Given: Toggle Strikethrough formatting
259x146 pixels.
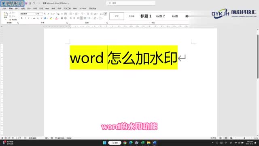Looking at the screenshot, I should [34, 18].
